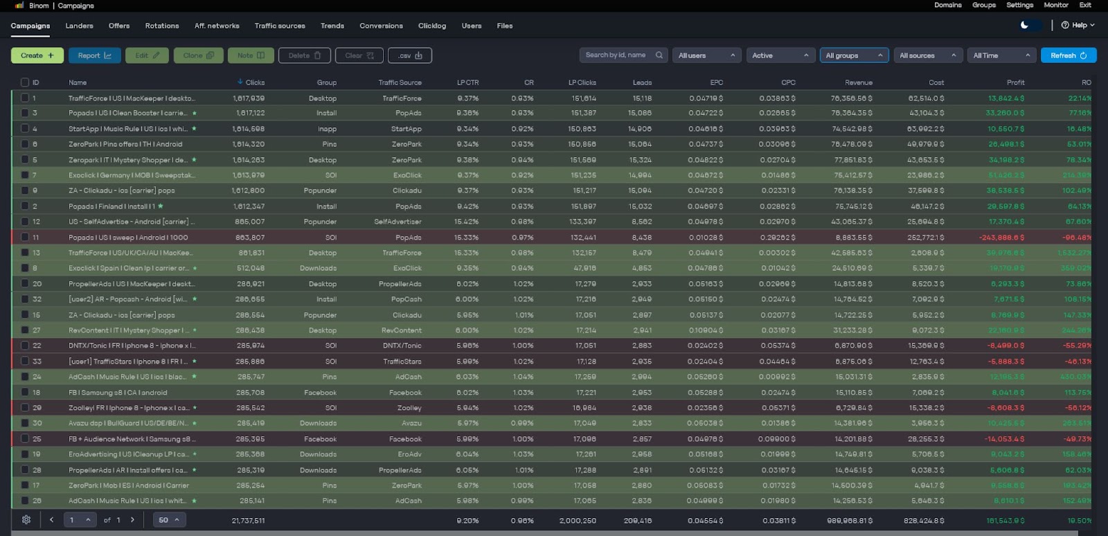Open the table settings gear icon
The width and height of the screenshot is (1108, 536).
(26, 520)
